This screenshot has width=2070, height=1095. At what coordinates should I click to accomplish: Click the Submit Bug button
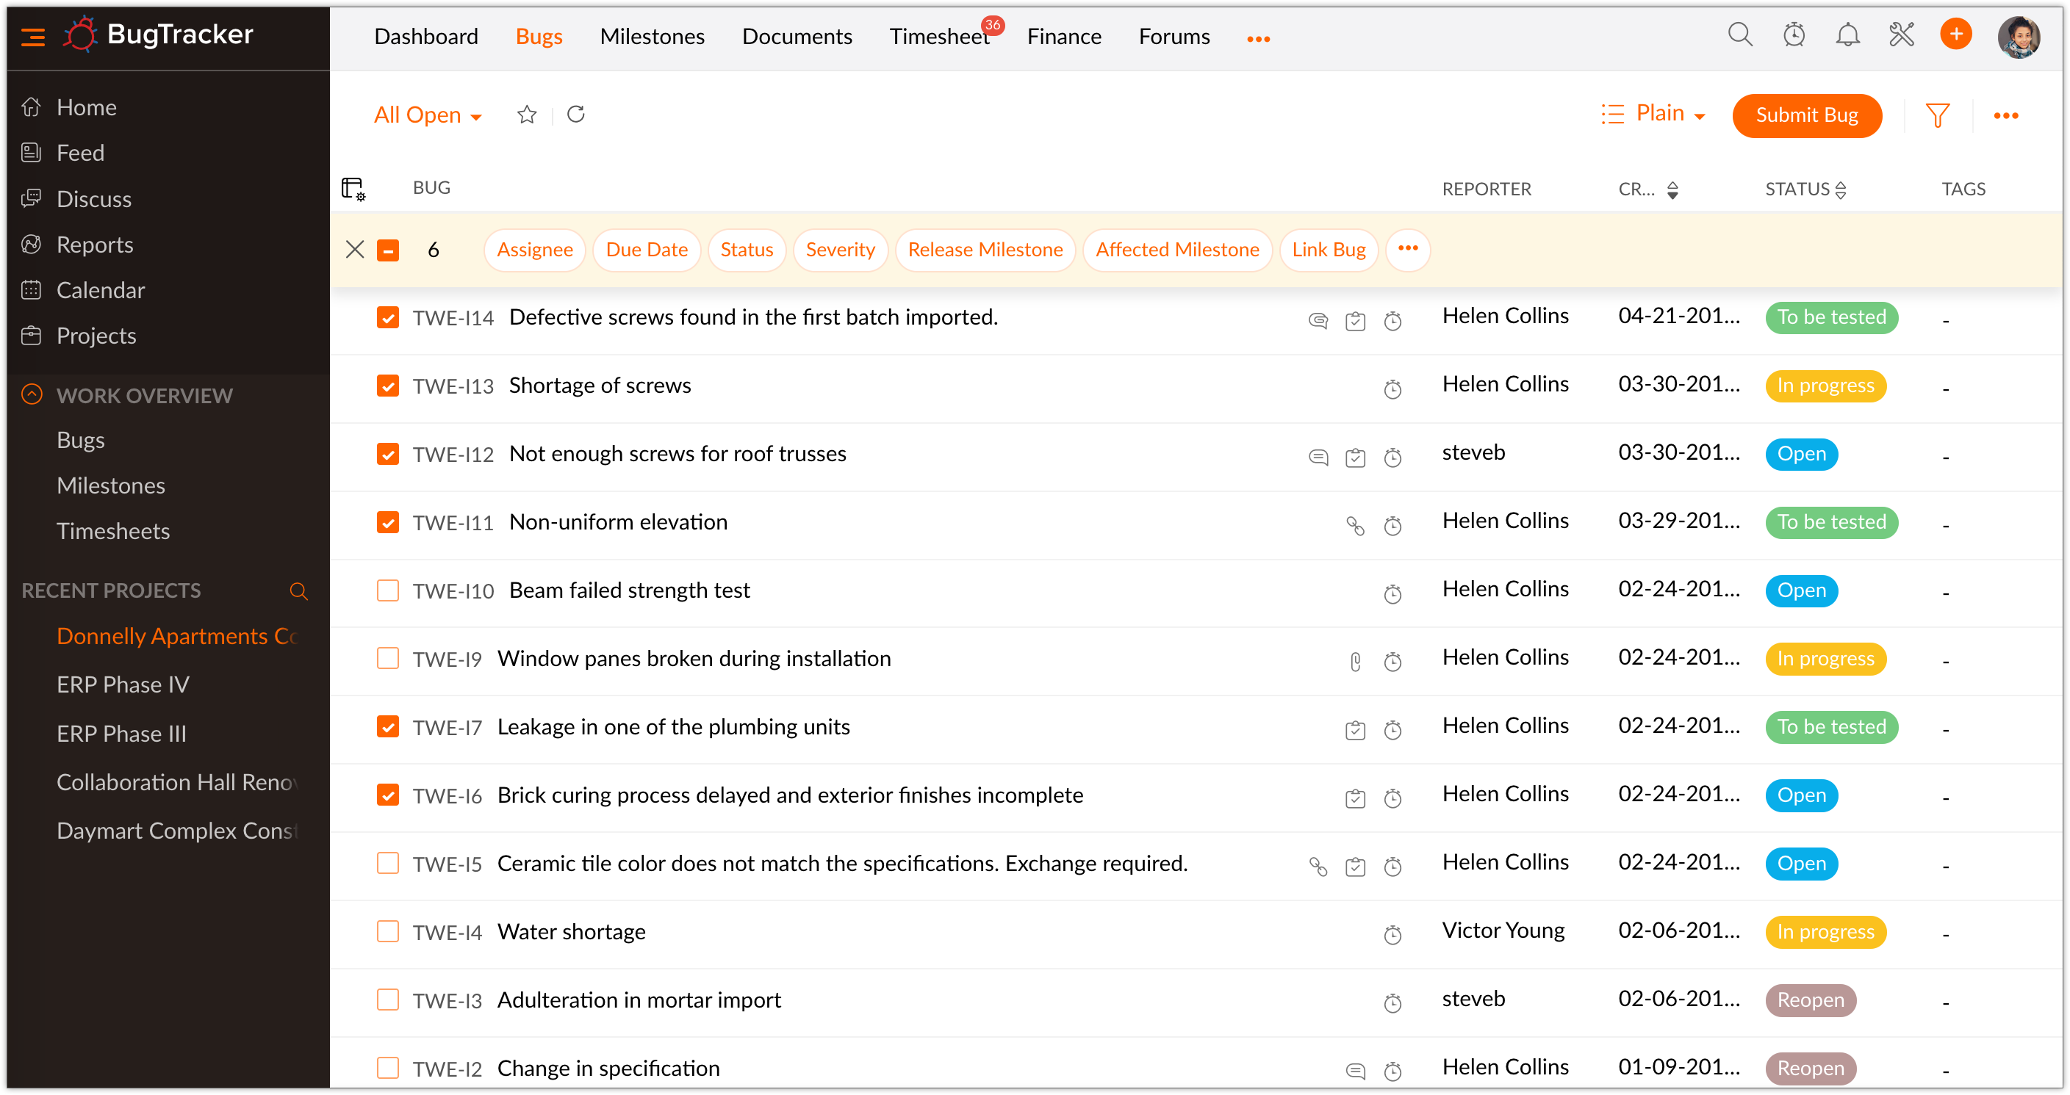[x=1806, y=115]
